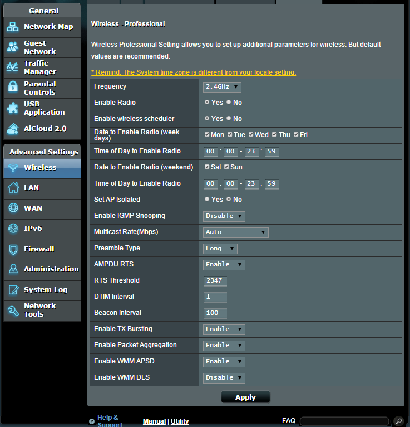The width and height of the screenshot is (410, 427).
Task: Select the LAN menu entry
Action: click(42, 188)
